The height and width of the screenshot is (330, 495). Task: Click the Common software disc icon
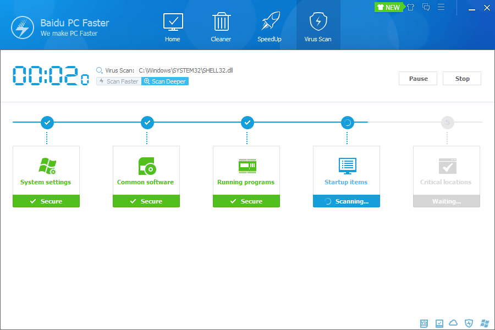point(147,166)
